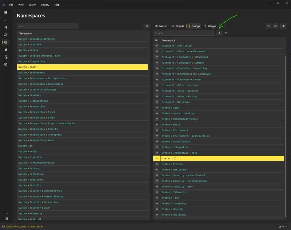Image resolution: width=291 pixels, height=230 pixels.
Task: Select System > DateTime row
Action: (x=82, y=44)
